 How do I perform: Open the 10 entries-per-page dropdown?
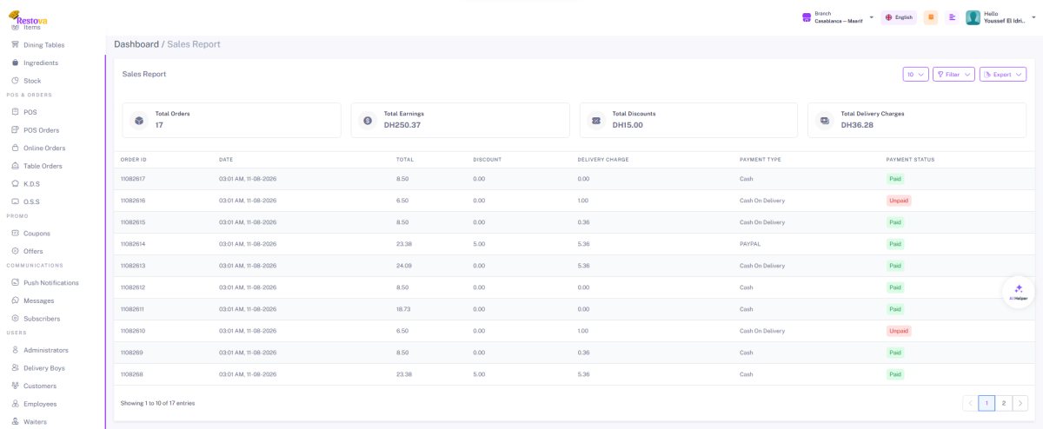[916, 75]
